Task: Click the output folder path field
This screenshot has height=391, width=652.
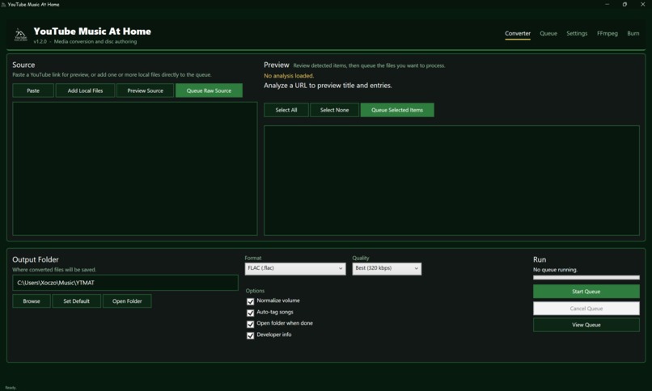Action: pos(125,283)
